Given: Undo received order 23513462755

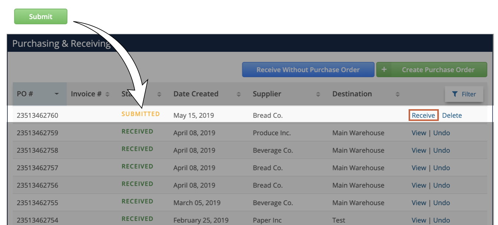Looking at the screenshot, I should click(x=441, y=203).
